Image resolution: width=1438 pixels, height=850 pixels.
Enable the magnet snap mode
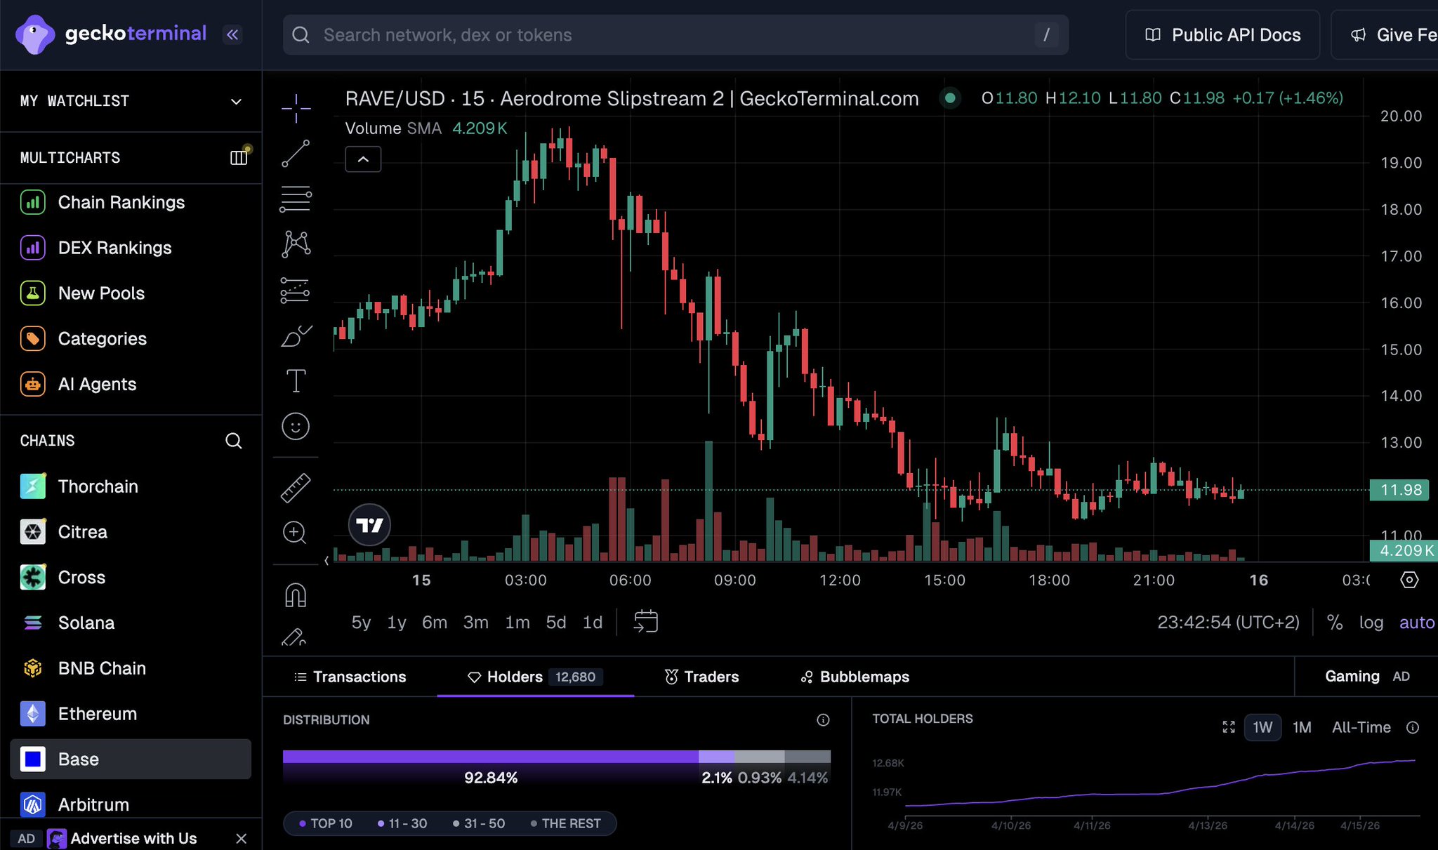[296, 595]
